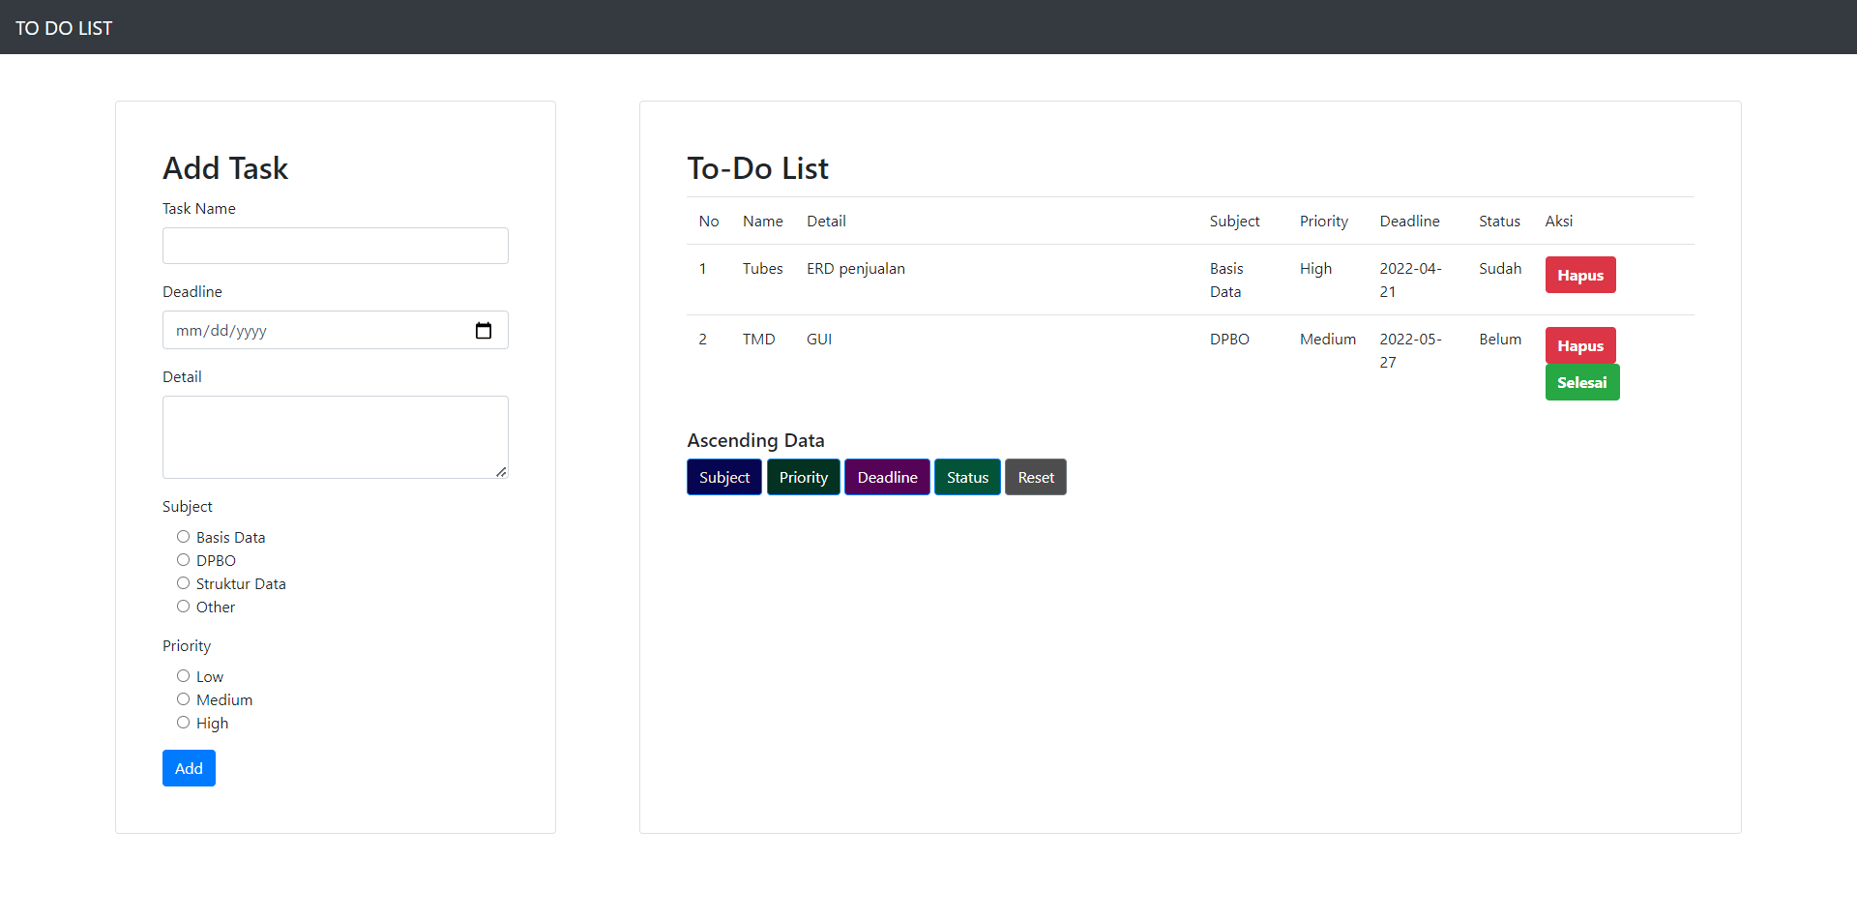The image size is (1857, 919).
Task: Focus the Detail text area
Action: click(336, 437)
